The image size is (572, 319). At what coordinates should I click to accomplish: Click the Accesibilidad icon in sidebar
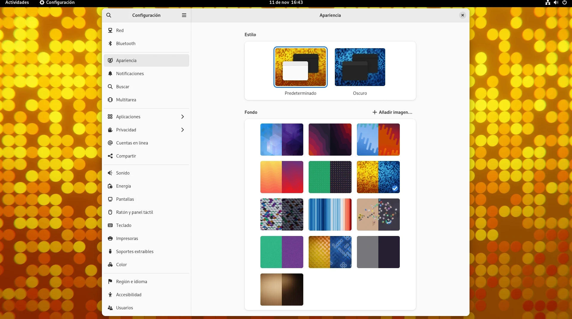coord(110,295)
